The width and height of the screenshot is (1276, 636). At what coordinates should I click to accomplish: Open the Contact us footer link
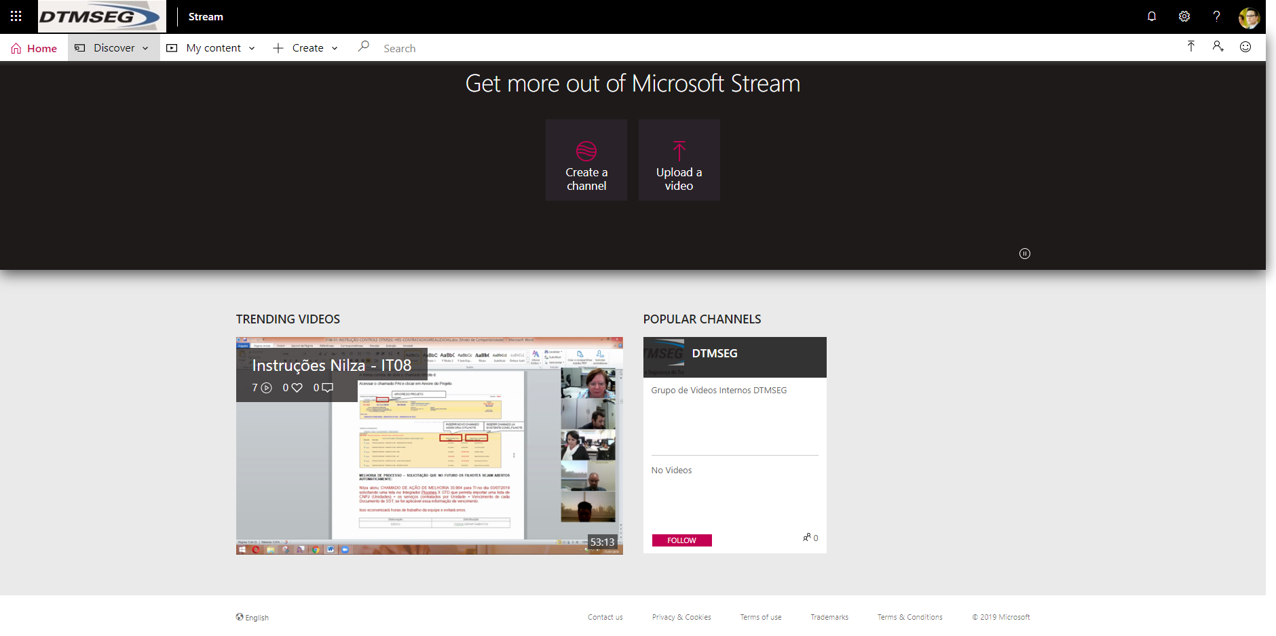(x=605, y=618)
